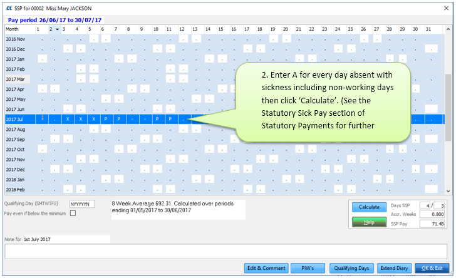This screenshot has width=456, height=278.
Task: Click the X cell for 5 July 2017
Action: (94, 119)
